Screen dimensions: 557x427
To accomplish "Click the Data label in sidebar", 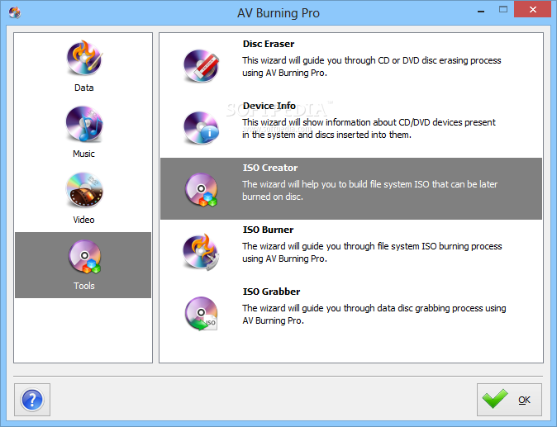I will pyautogui.click(x=83, y=88).
